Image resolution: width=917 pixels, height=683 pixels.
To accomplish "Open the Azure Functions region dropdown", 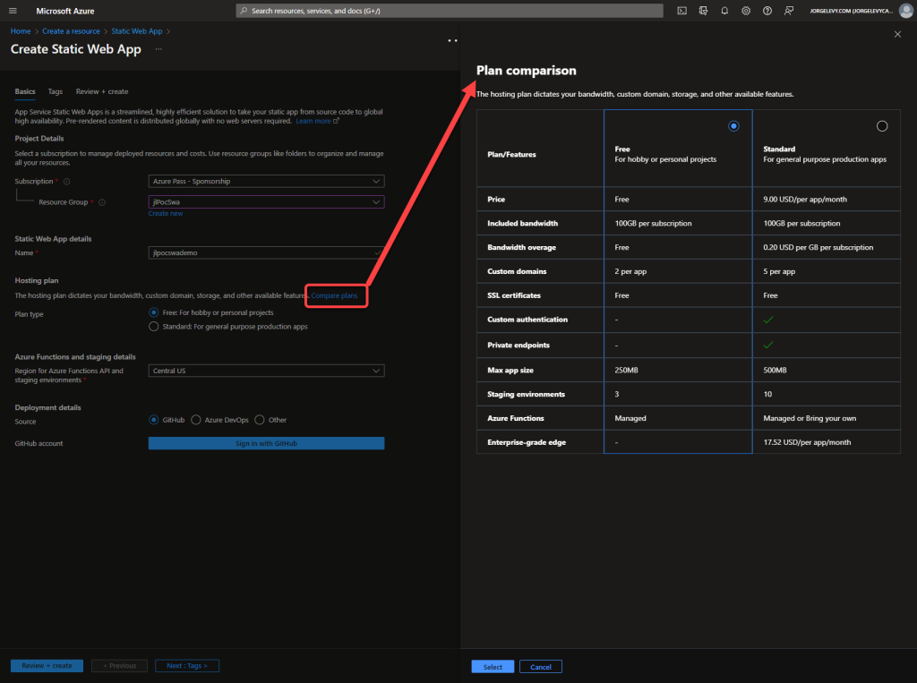I will click(x=266, y=371).
